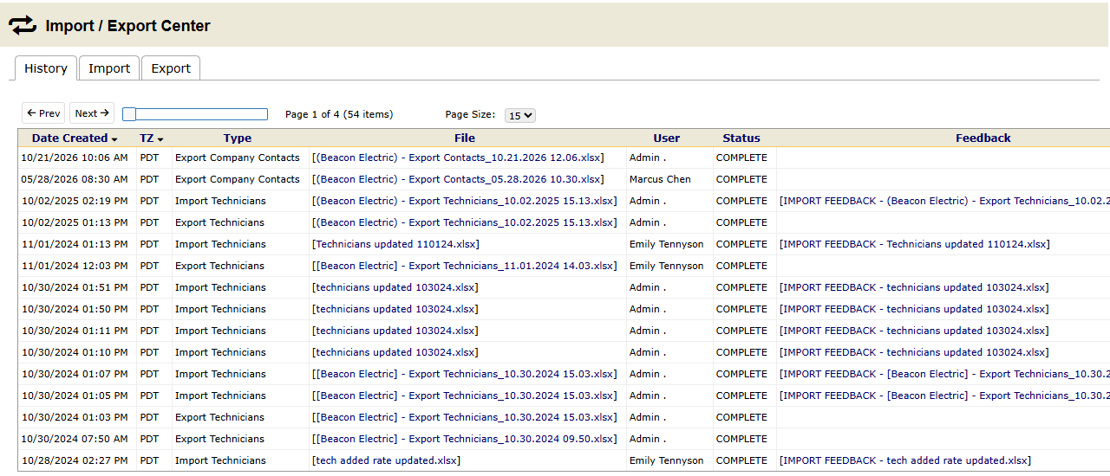The image size is (1110, 476).
Task: Open Export Technicians_11.01.2024 14.03.xlsx file
Action: coord(465,266)
